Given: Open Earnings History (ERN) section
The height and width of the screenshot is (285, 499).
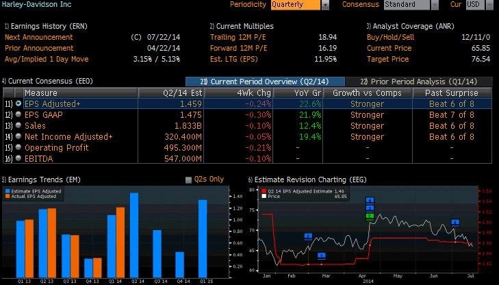Looking at the screenshot, I should point(46,26).
